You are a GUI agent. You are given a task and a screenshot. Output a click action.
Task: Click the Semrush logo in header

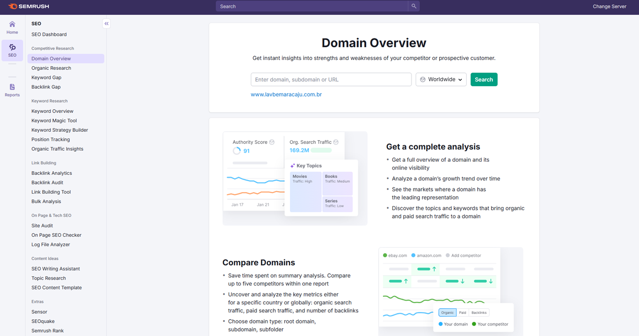29,6
